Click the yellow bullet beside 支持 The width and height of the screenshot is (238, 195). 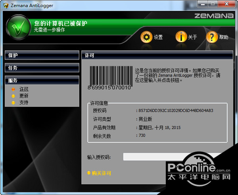13,102
